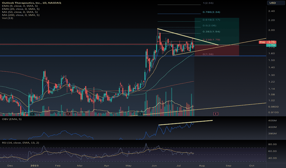
Task: Click the mid-May earnings E marker
Action: [x=140, y=114]
